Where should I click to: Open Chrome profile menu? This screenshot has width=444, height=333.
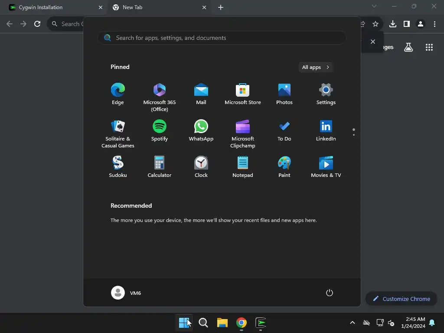point(421,24)
